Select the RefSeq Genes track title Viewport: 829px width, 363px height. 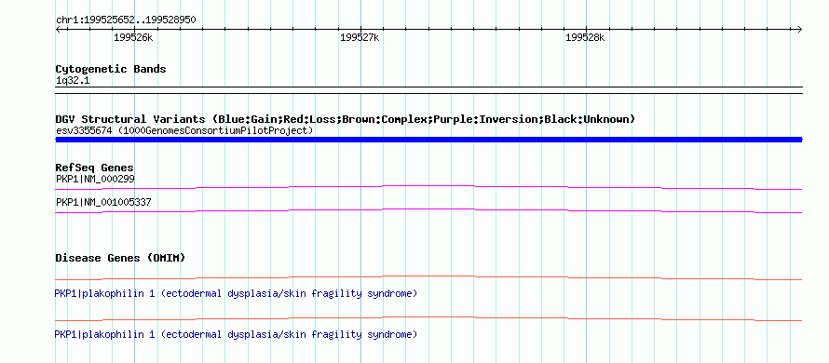(x=95, y=168)
